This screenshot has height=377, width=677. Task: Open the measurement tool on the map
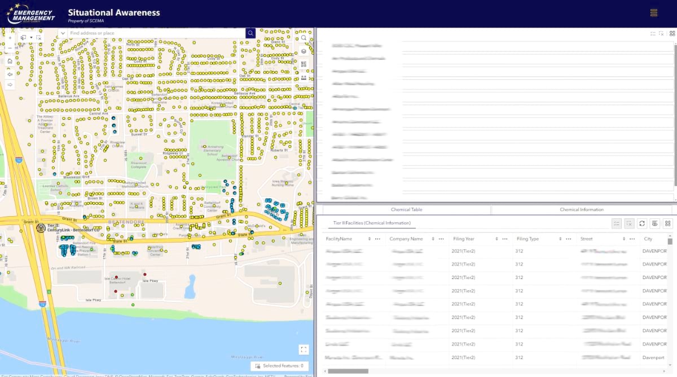[x=304, y=78]
